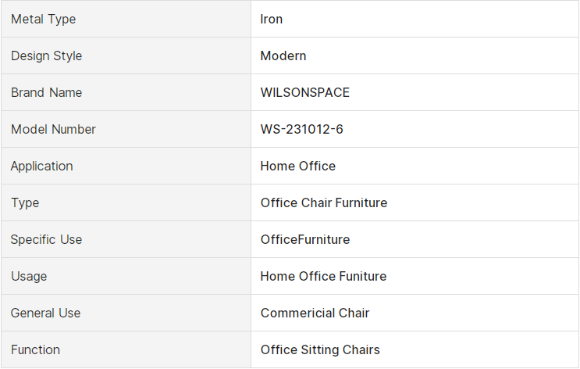This screenshot has width=580, height=369.
Task: Click the Function label cell
Action: click(126, 349)
